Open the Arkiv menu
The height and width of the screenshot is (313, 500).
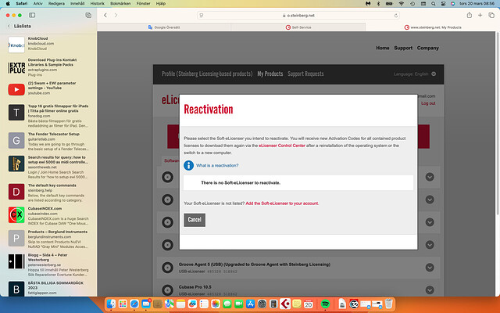point(38,3)
